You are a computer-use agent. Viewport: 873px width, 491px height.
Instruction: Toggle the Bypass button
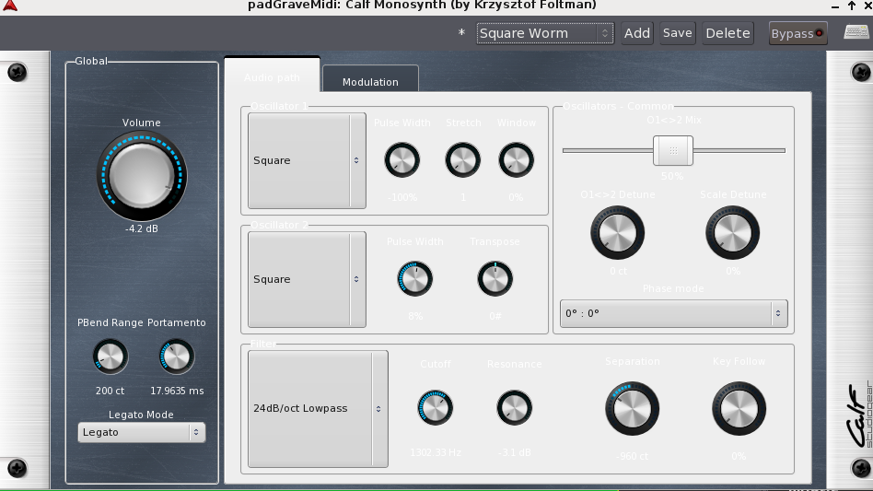pos(797,33)
